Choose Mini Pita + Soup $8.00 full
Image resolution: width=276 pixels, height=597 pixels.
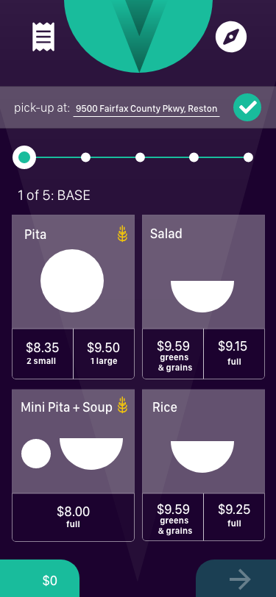[x=73, y=517]
